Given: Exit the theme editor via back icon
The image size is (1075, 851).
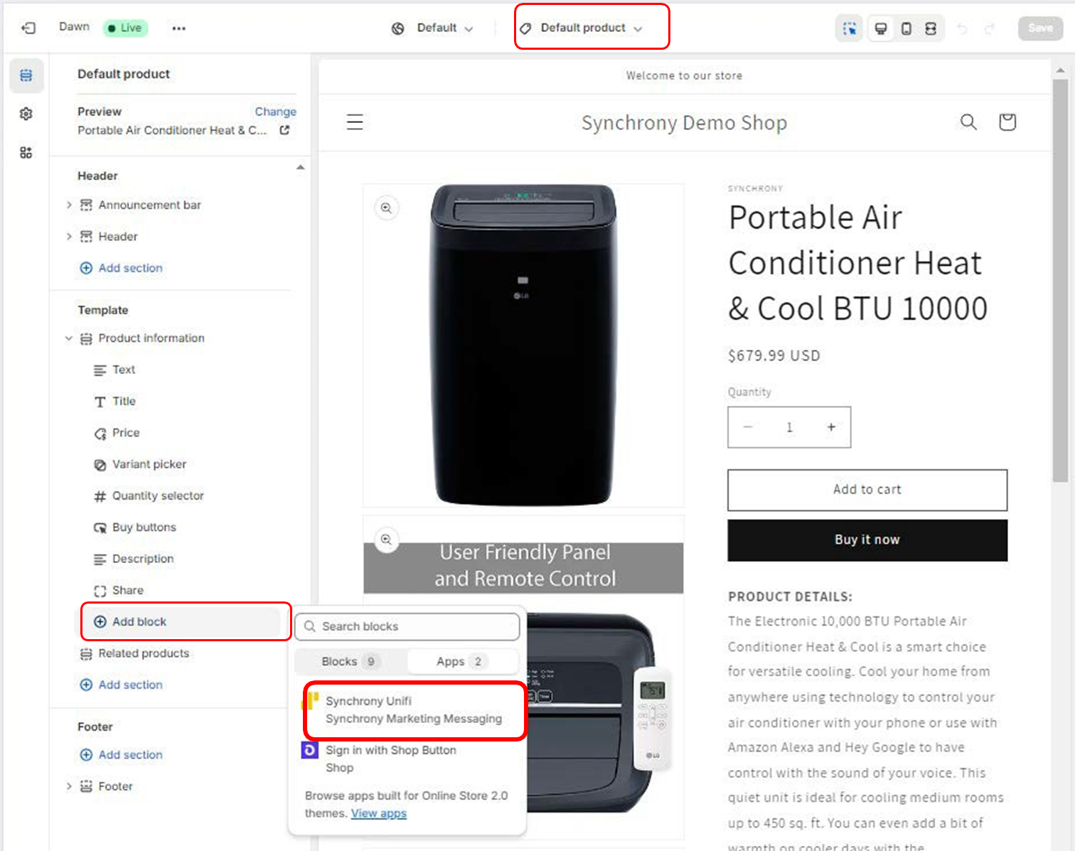Looking at the screenshot, I should pyautogui.click(x=28, y=28).
